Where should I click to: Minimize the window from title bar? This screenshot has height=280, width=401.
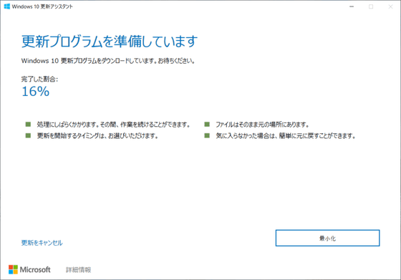352,6
